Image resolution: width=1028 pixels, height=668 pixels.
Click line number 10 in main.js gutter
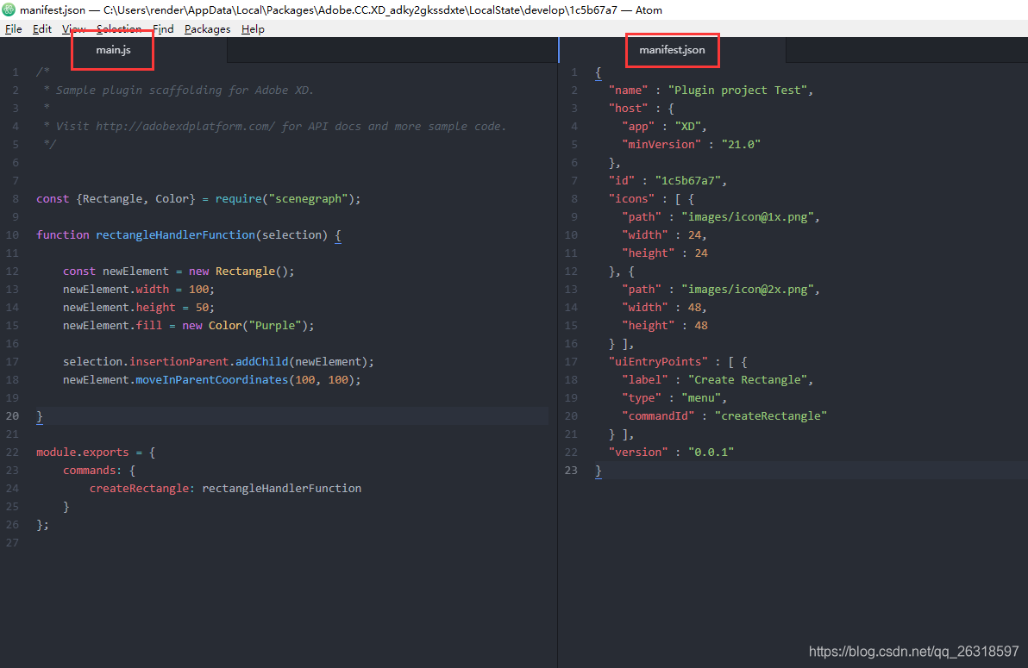[x=12, y=234]
